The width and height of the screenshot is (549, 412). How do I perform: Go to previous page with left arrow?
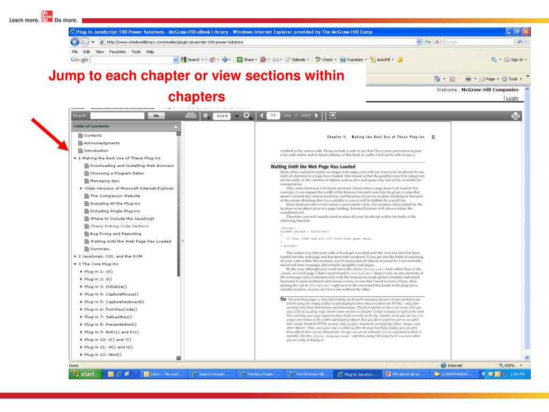261,116
